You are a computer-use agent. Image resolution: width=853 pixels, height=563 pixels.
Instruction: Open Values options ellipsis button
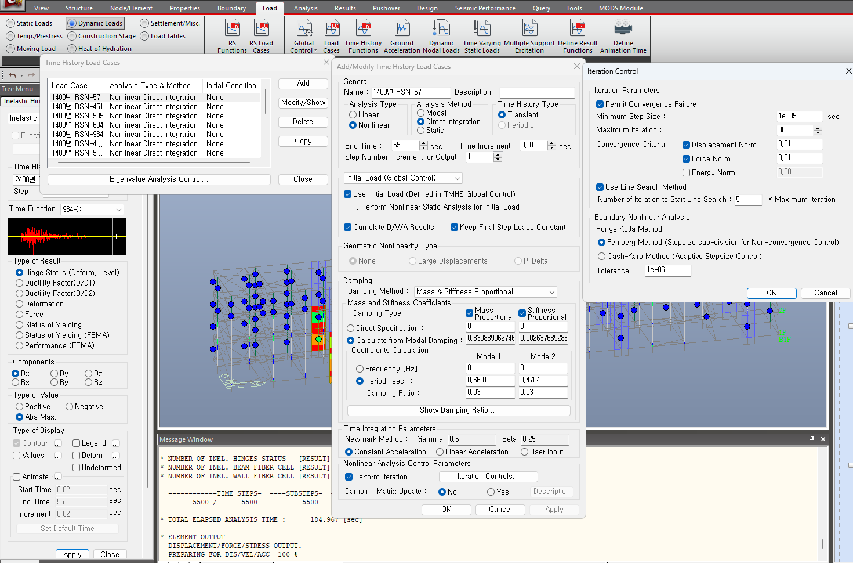(57, 456)
